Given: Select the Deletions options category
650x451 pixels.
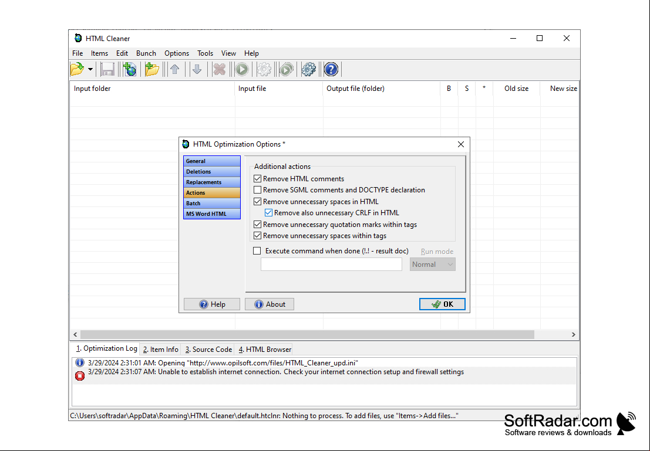Looking at the screenshot, I should [x=212, y=171].
